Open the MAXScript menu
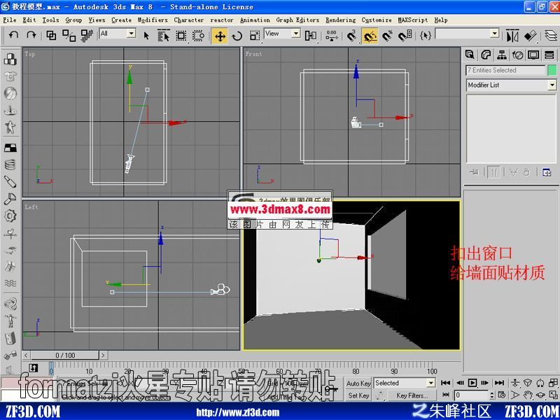The height and width of the screenshot is (420, 560). pyautogui.click(x=412, y=20)
